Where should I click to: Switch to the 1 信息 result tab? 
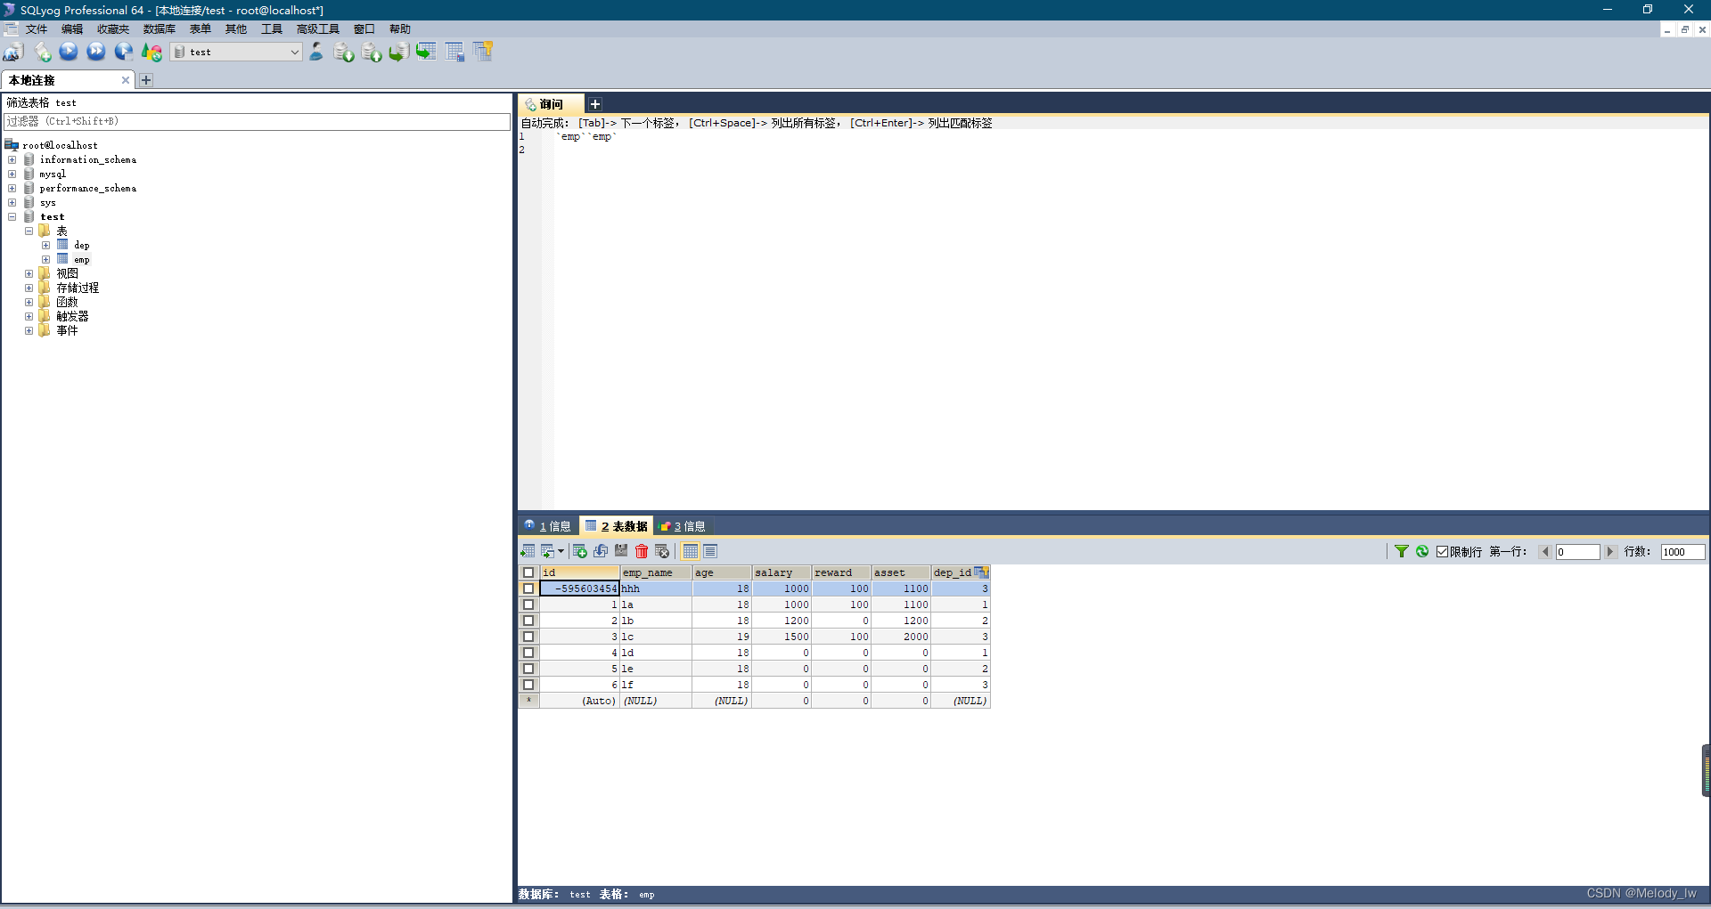[x=548, y=526]
